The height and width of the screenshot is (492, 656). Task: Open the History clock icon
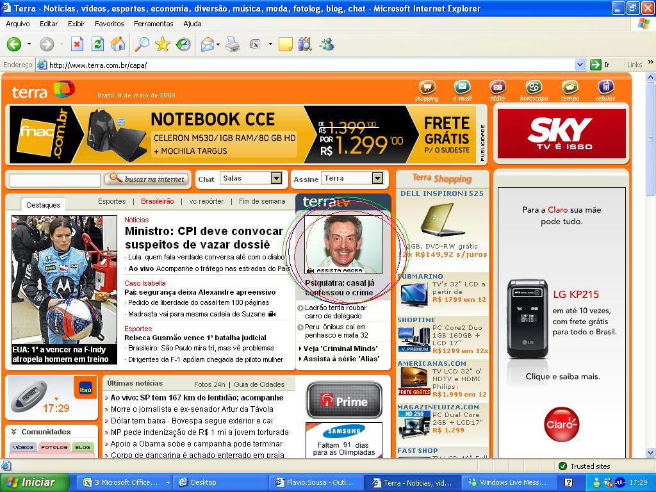point(183,44)
